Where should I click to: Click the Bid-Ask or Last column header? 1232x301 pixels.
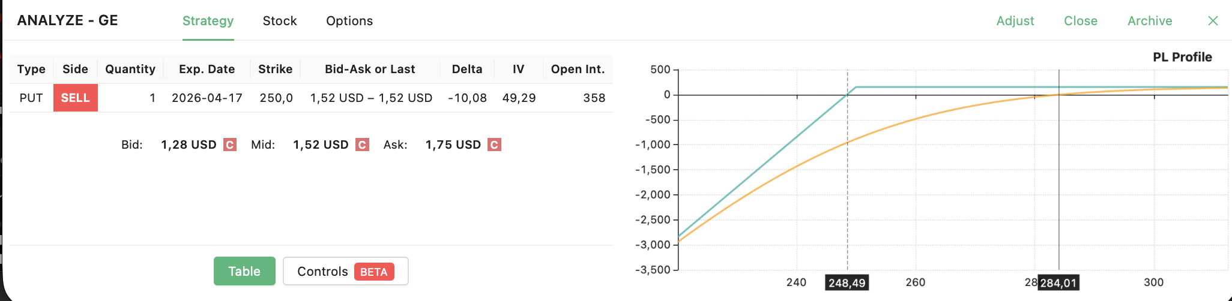click(370, 69)
